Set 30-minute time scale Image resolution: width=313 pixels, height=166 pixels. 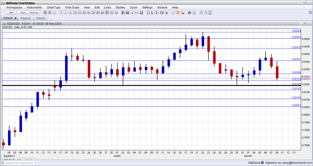click(84, 12)
